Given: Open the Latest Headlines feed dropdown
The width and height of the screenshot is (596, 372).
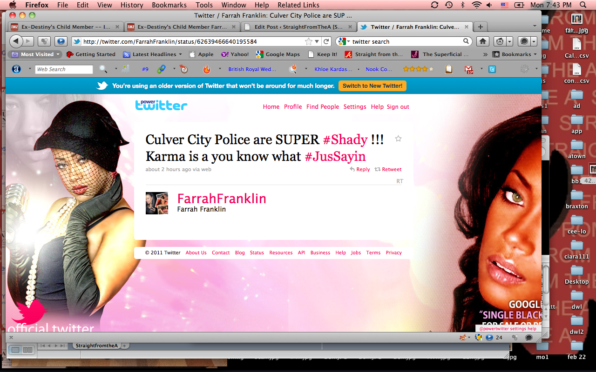Looking at the screenshot, I should pos(150,54).
